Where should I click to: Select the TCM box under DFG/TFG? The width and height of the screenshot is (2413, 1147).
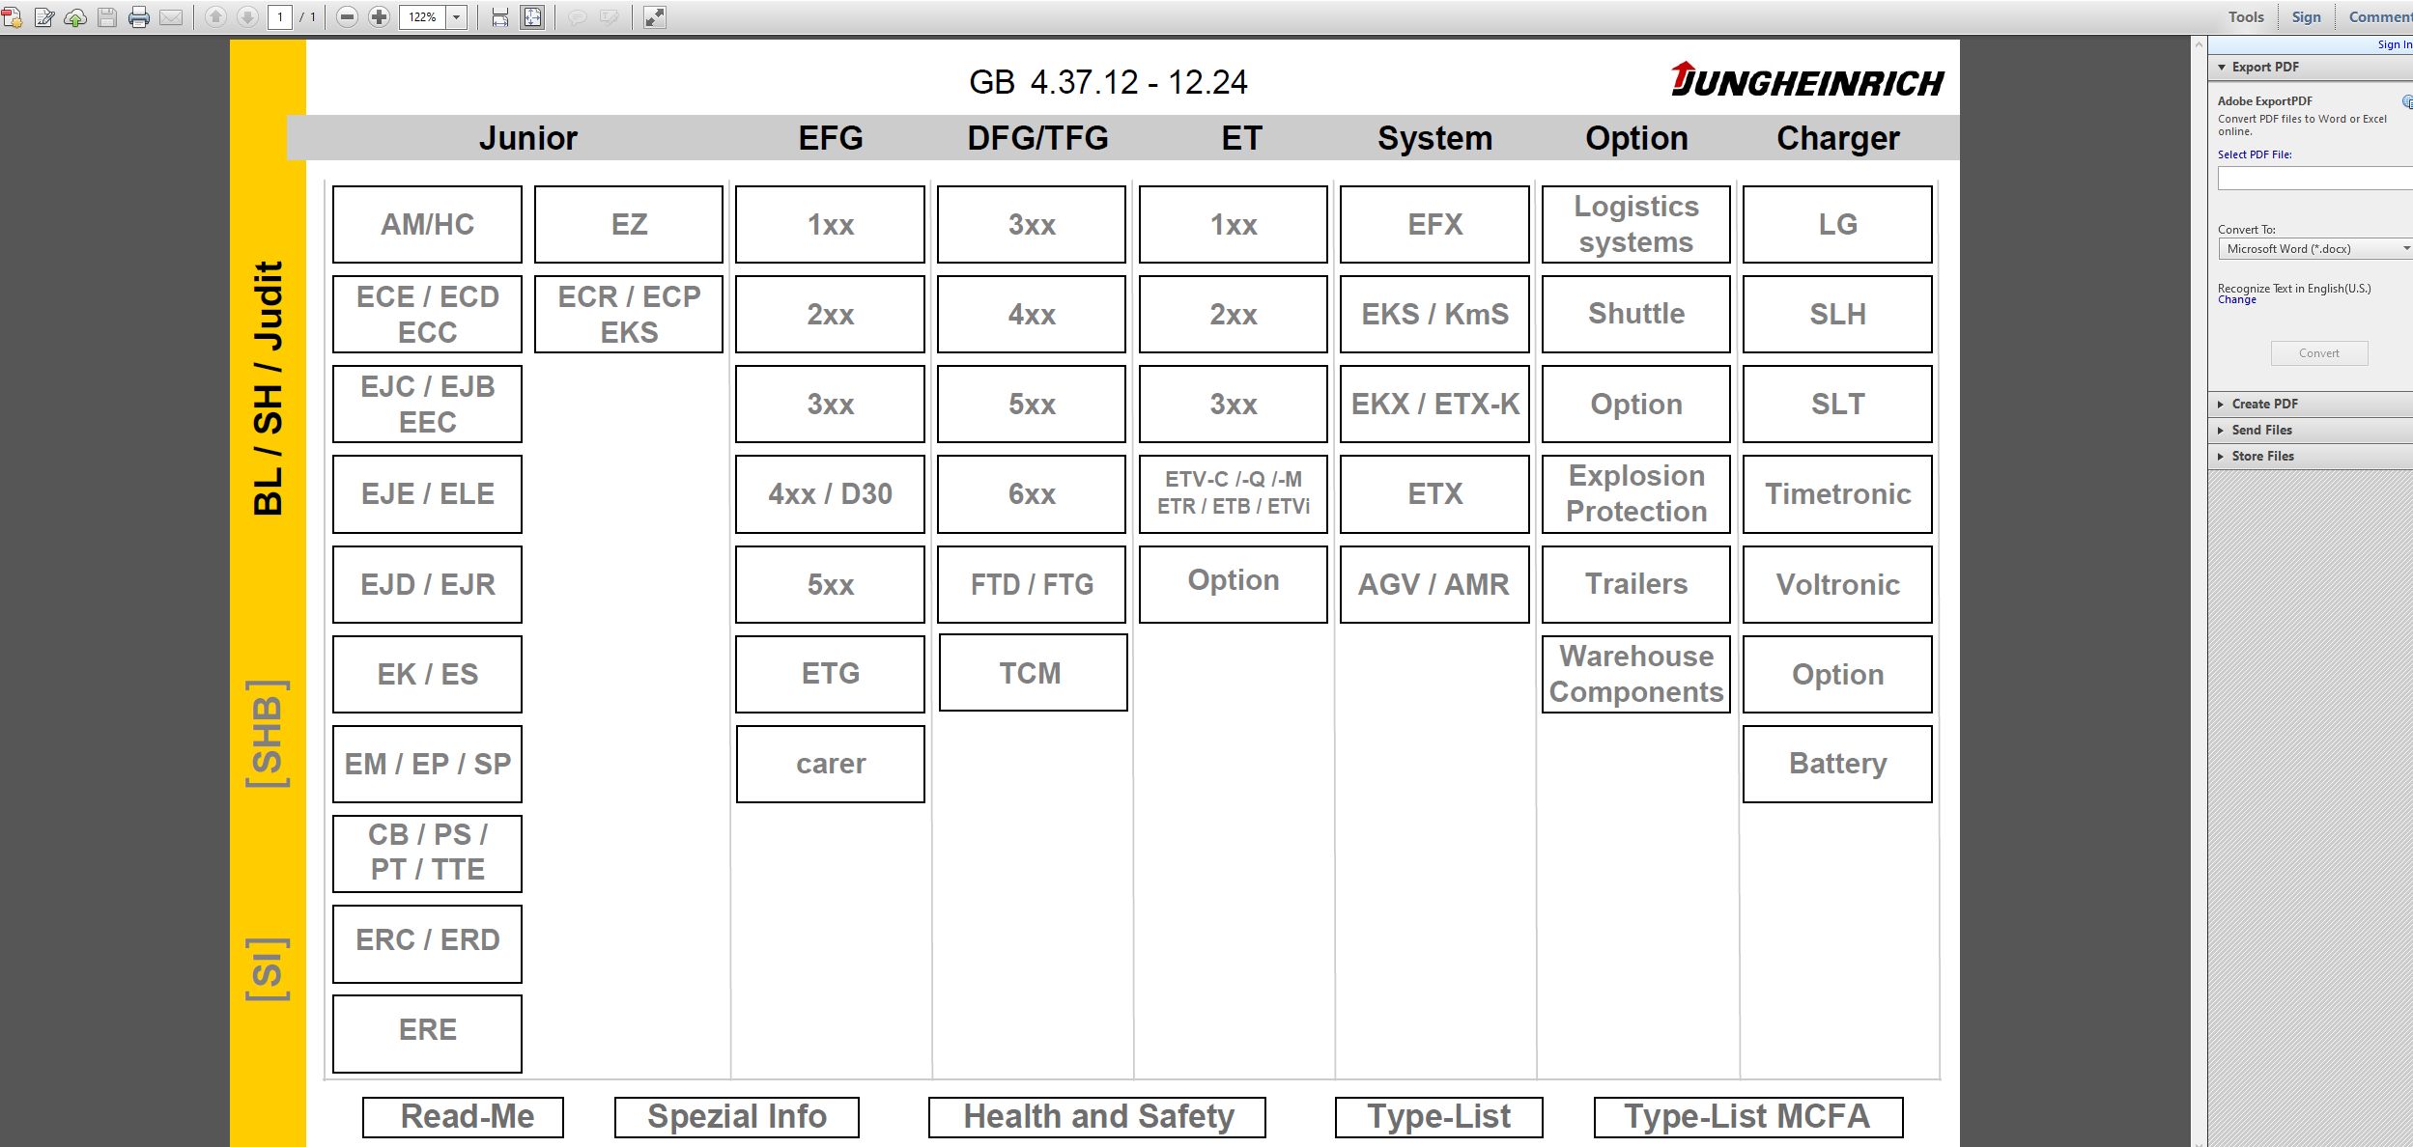click(1033, 672)
